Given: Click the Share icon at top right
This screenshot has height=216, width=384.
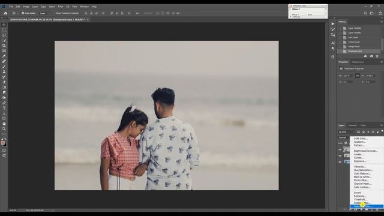Looking at the screenshot, I should click(x=380, y=13).
